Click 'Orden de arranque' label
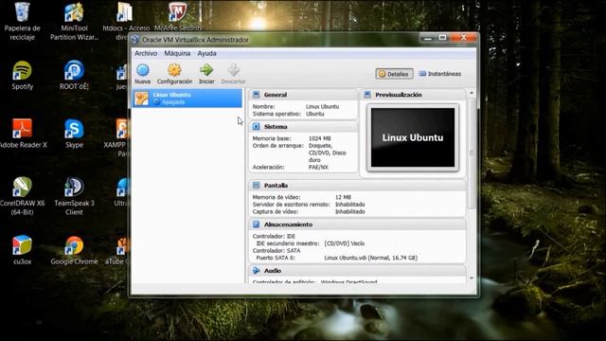Screen dimensions: 606x341 [277, 146]
